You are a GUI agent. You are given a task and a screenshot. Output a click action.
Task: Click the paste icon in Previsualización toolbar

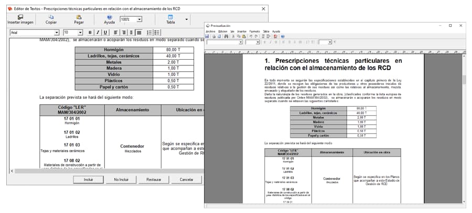pos(244,36)
